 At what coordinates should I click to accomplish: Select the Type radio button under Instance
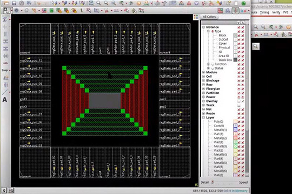[213, 31]
